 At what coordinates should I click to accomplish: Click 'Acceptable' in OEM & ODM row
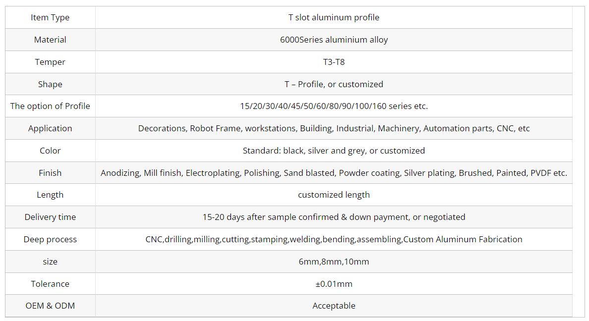click(334, 306)
